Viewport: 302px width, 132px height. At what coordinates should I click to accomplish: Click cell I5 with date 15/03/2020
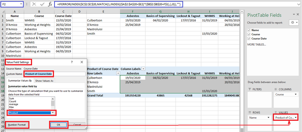coord(209,34)
